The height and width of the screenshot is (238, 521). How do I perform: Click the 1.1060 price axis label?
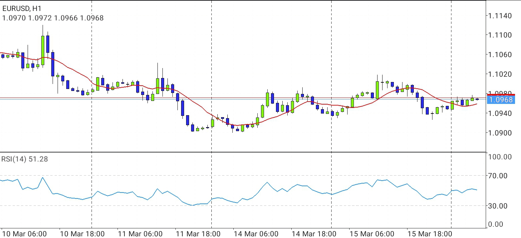tap(499, 55)
